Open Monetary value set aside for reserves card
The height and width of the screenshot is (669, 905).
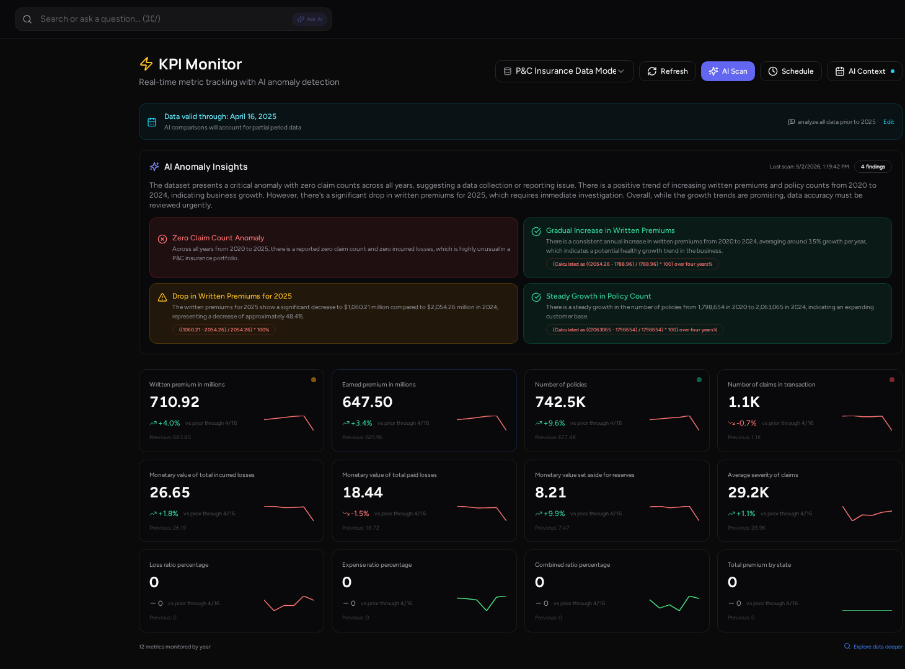[x=617, y=501]
